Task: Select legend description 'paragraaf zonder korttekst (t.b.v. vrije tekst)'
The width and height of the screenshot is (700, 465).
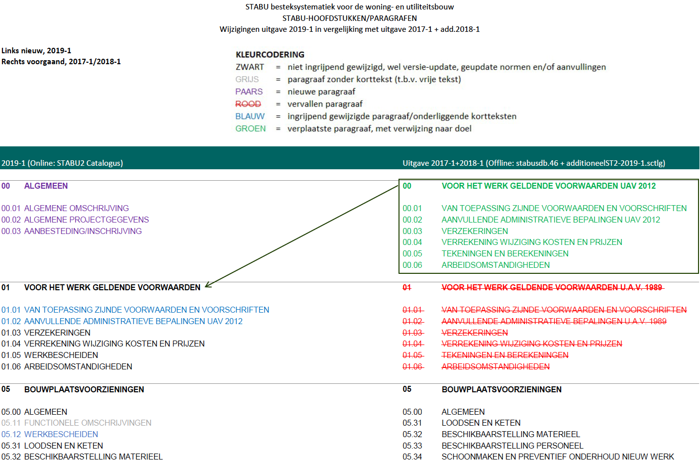Action: coord(374,80)
